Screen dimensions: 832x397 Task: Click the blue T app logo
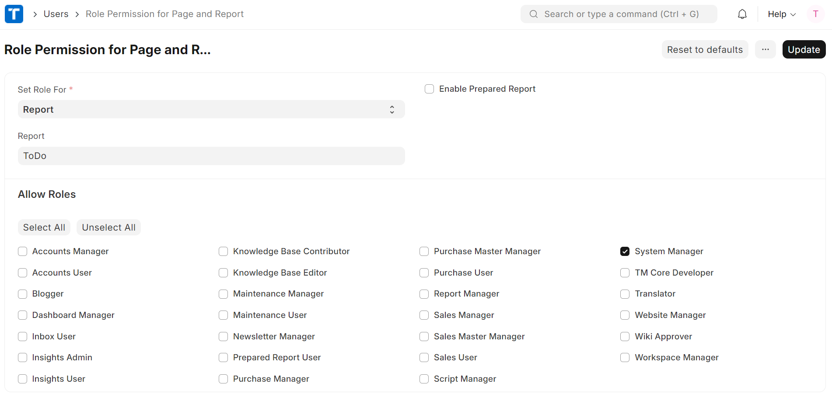click(x=14, y=14)
